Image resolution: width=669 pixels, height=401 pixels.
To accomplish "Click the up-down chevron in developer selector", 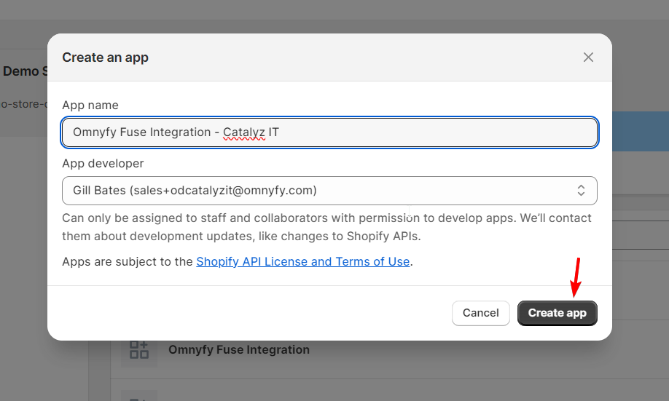I will tap(581, 191).
